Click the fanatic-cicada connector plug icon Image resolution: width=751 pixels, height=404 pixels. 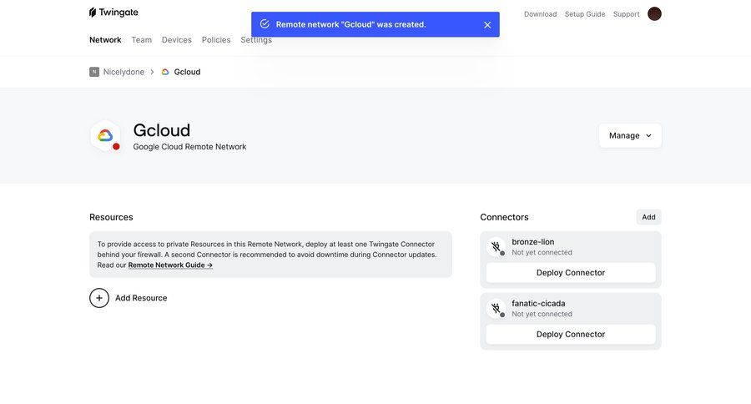tap(496, 309)
